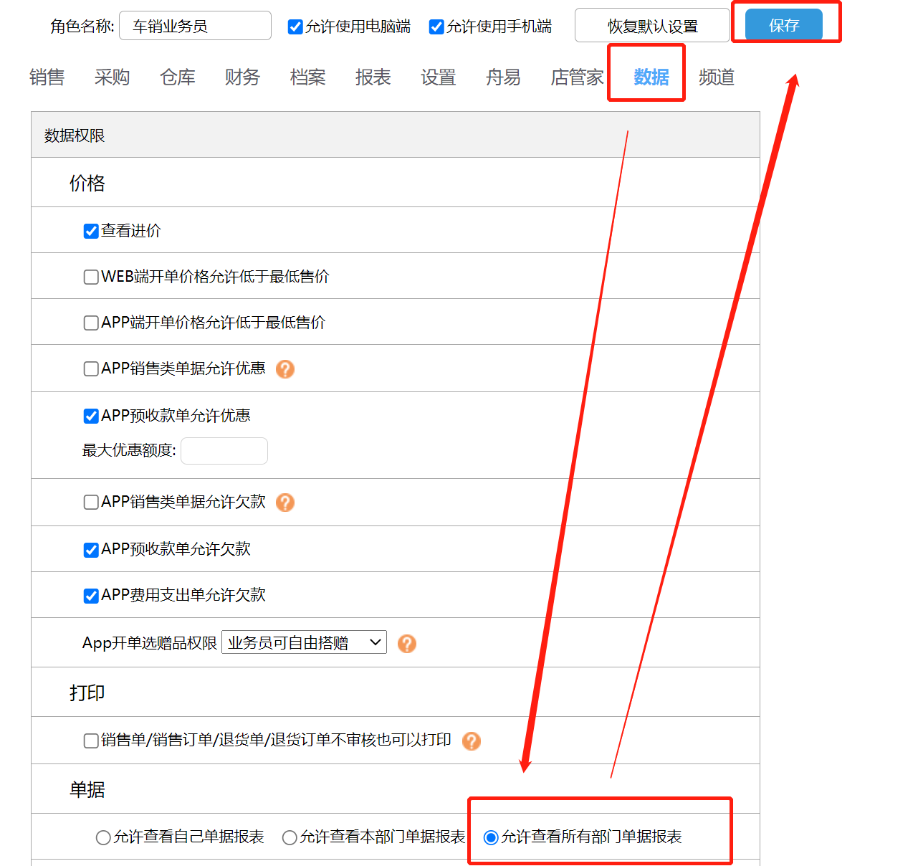Viewport: 923px width, 866px height.
Task: Open the 业务员可自由搭赠 dropdown
Action: click(303, 642)
